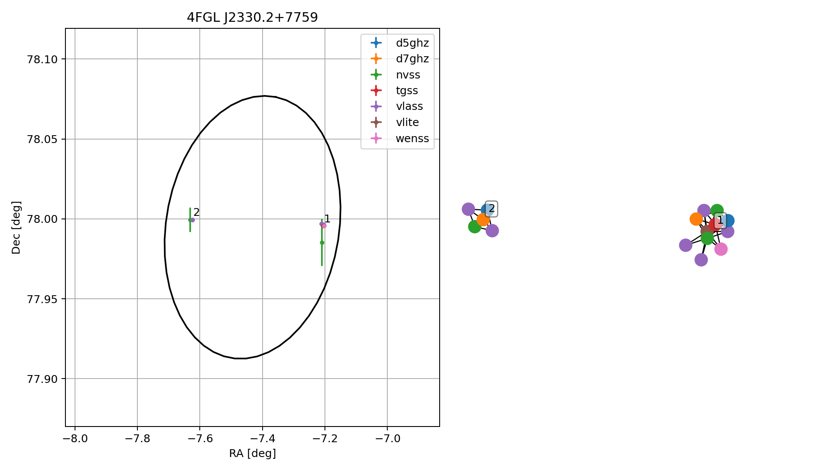Viewport: 837px width, 471px height.
Task: Click the 77.95 Dec tick label
Action: pos(42,299)
